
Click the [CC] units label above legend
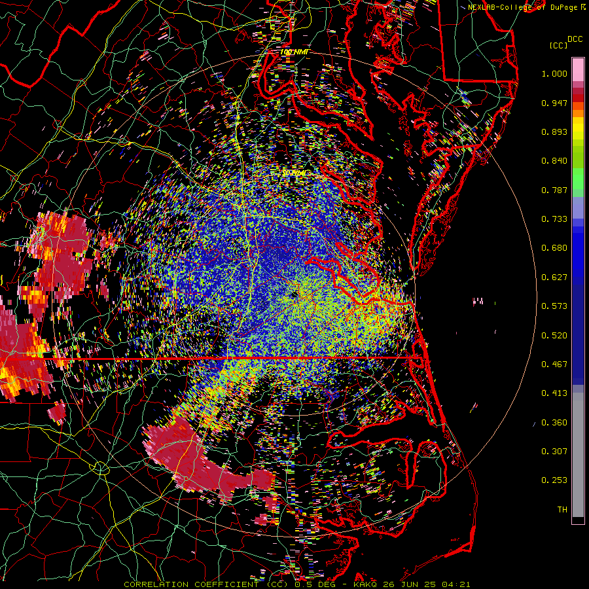click(559, 45)
